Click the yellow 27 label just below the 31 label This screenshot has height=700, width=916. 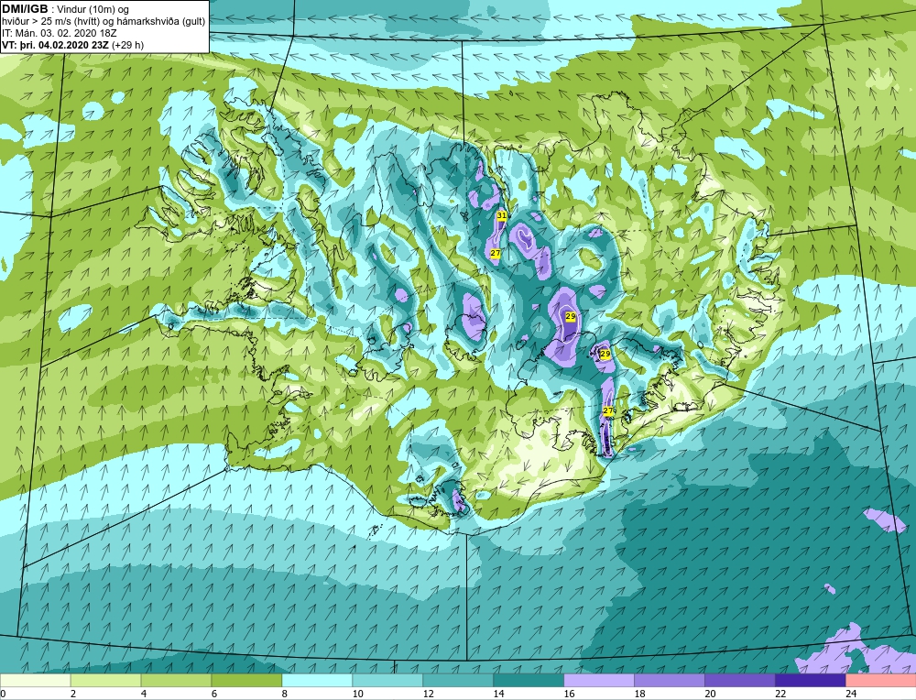click(x=495, y=253)
